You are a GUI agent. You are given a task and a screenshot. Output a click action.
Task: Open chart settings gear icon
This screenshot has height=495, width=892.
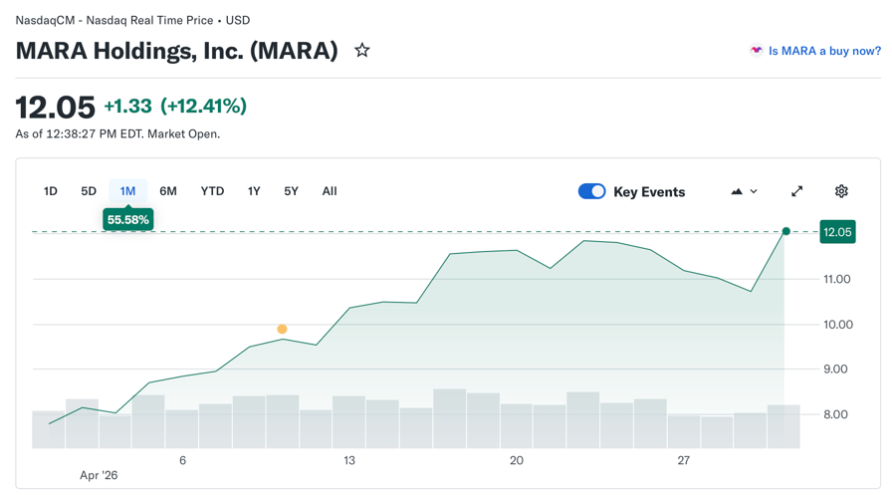(841, 191)
